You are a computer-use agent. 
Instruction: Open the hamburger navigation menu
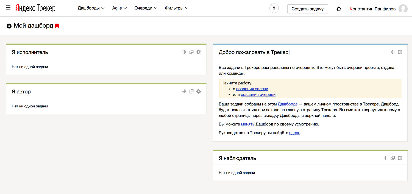pos(8,8)
